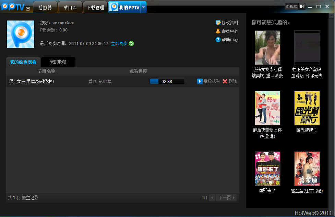This screenshot has width=335, height=217.
Task: Go to previous page arrow button
Action: [212, 198]
